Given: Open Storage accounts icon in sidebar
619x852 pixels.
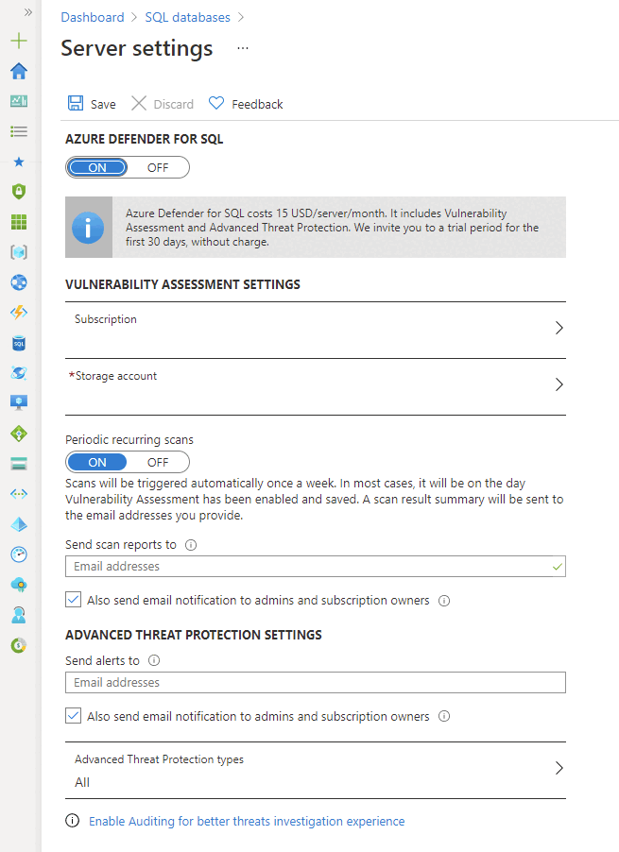Looking at the screenshot, I should pyautogui.click(x=19, y=464).
